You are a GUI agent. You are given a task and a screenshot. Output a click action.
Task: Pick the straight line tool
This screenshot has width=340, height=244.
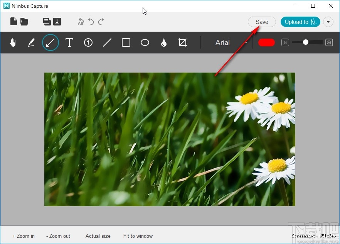(x=107, y=43)
